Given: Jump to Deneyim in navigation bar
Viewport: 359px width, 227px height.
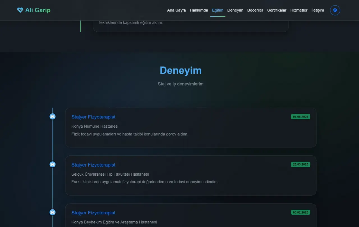Looking at the screenshot, I should click(x=235, y=10).
